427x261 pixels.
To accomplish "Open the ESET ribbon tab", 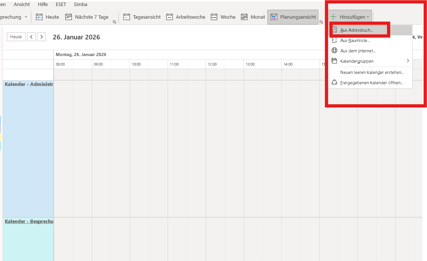I will (61, 4).
